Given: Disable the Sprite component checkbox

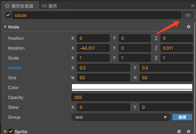Looking at the screenshot, I should (x=11, y=131).
